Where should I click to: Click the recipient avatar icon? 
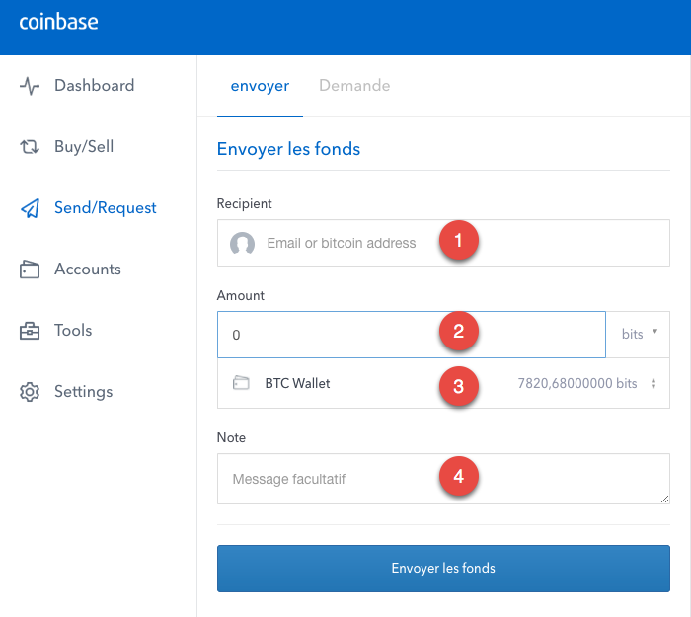(243, 243)
